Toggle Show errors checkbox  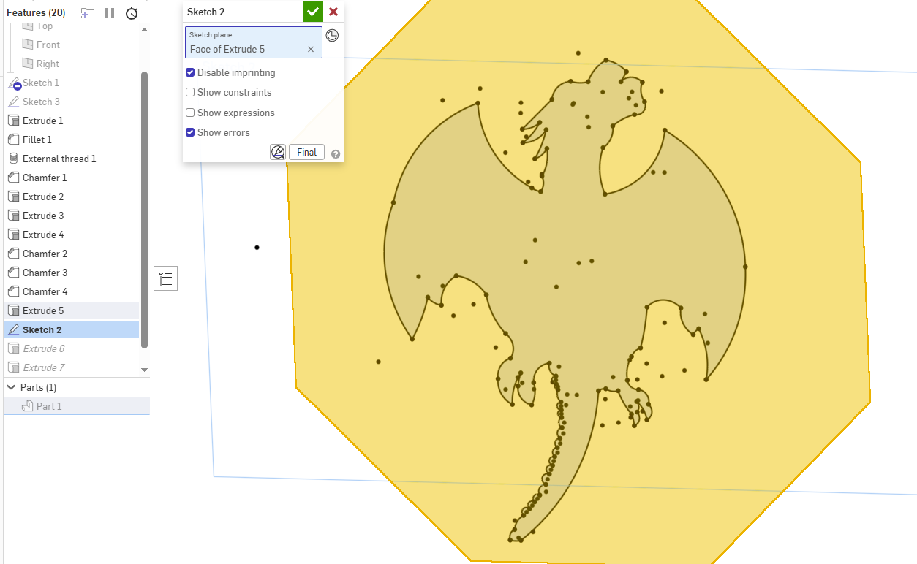(x=190, y=133)
